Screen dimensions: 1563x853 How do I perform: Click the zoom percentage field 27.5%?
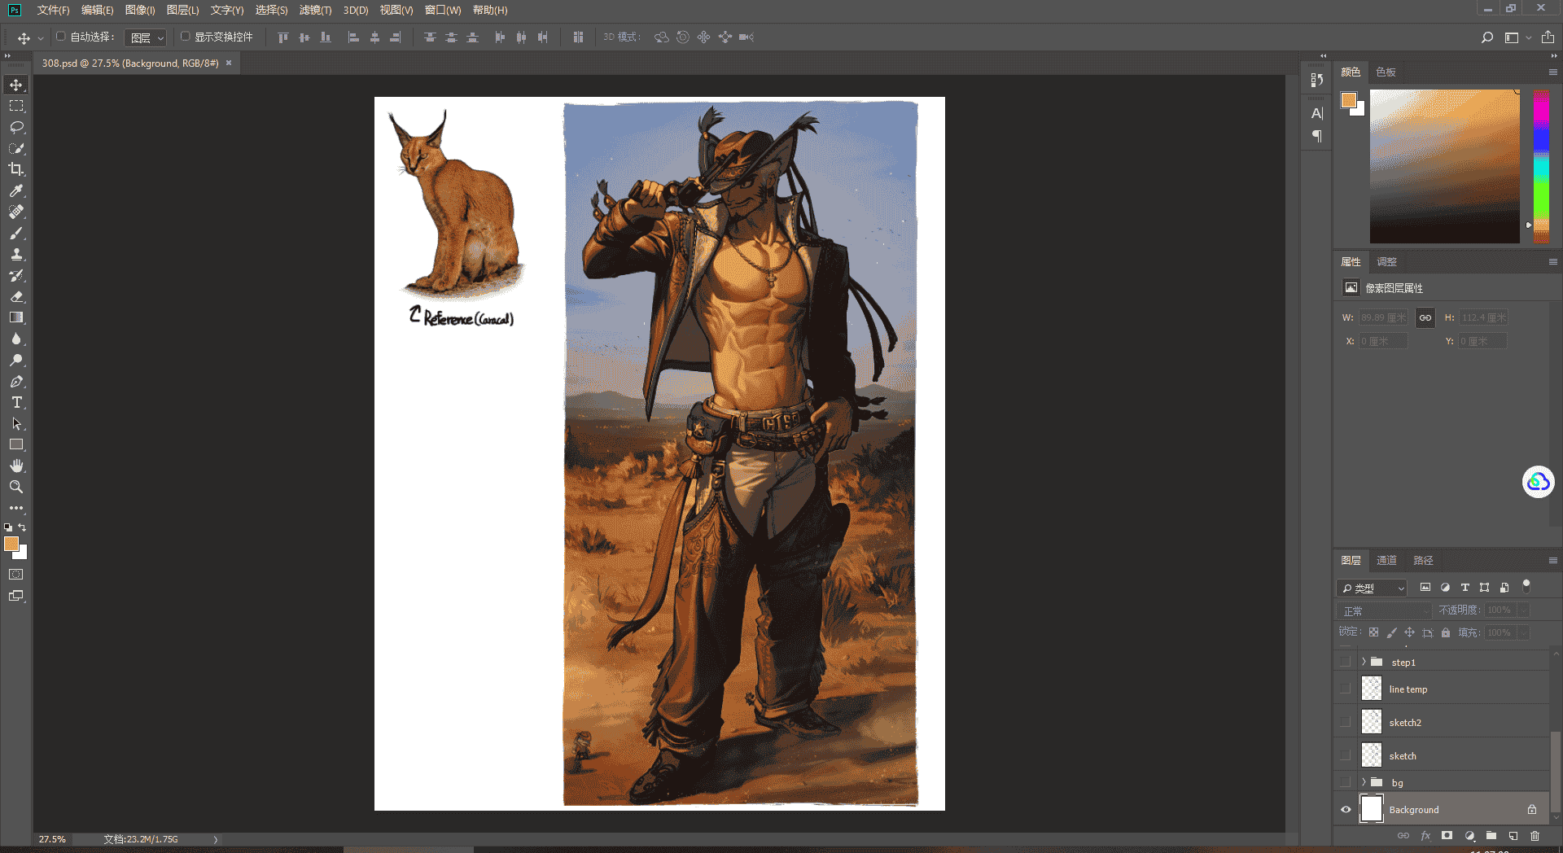pos(52,839)
